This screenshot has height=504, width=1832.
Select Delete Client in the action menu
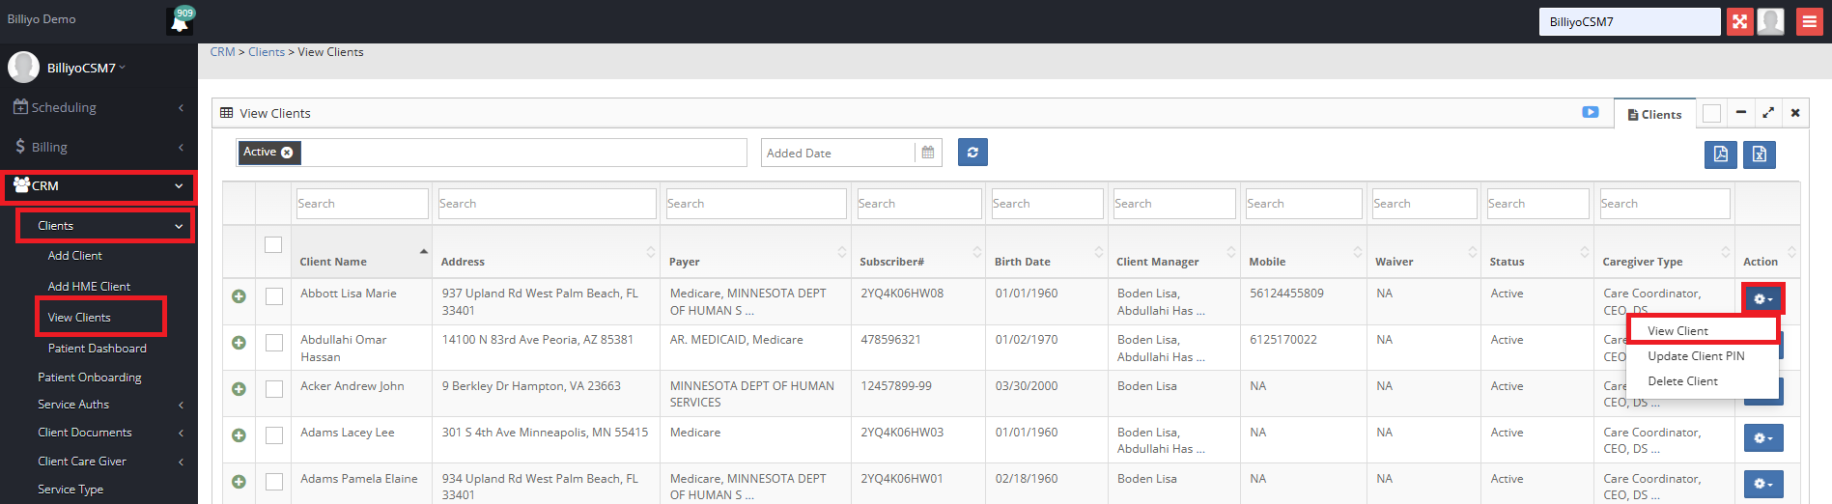coord(1682,381)
